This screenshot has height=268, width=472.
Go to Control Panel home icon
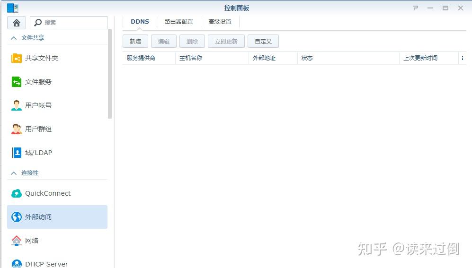[17, 23]
